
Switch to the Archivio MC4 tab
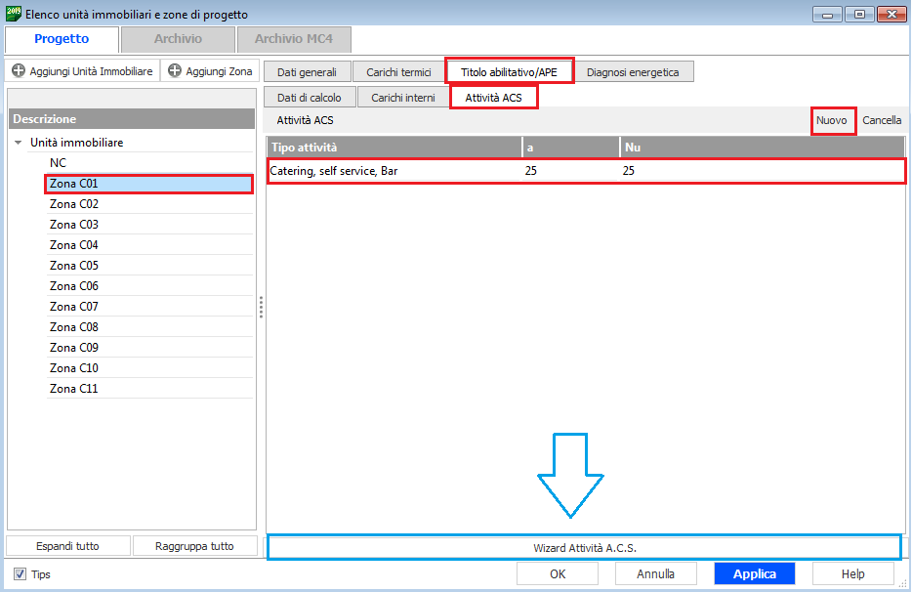293,39
